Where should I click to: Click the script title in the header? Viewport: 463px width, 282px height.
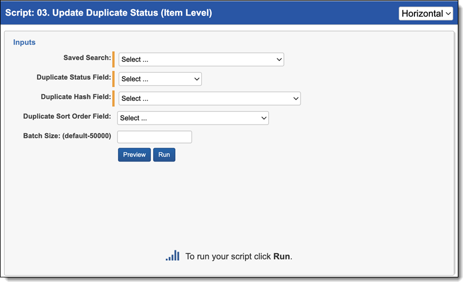(109, 13)
